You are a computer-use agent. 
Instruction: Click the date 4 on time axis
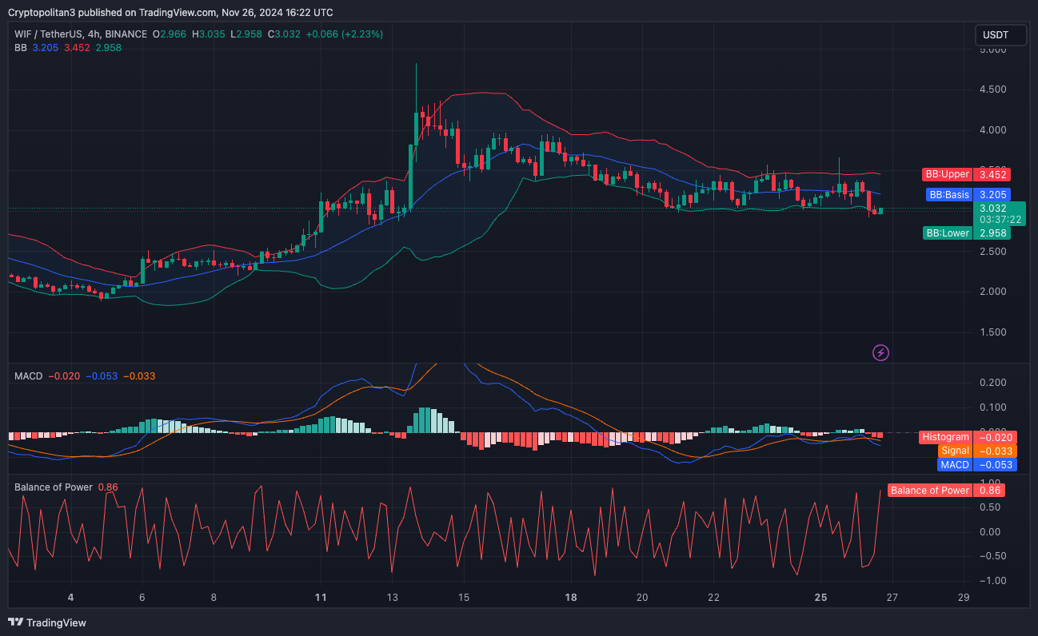click(70, 597)
